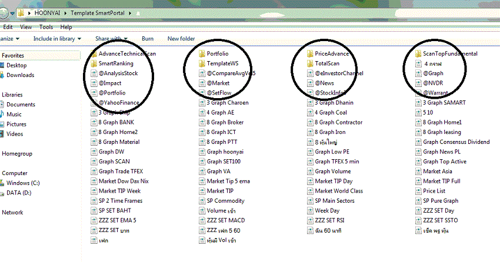Click the SmartRanking folder icon
The height and width of the screenshot is (262, 500).
pyautogui.click(x=94, y=63)
